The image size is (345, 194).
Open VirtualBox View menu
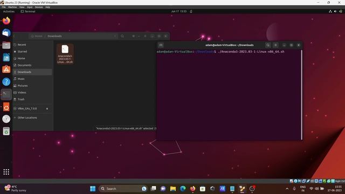pyautogui.click(x=22, y=7)
